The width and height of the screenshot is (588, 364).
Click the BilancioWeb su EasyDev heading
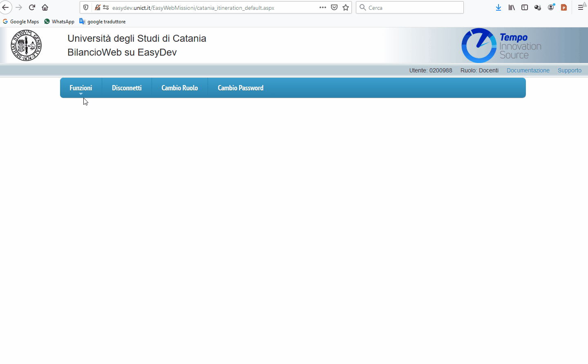pos(122,52)
